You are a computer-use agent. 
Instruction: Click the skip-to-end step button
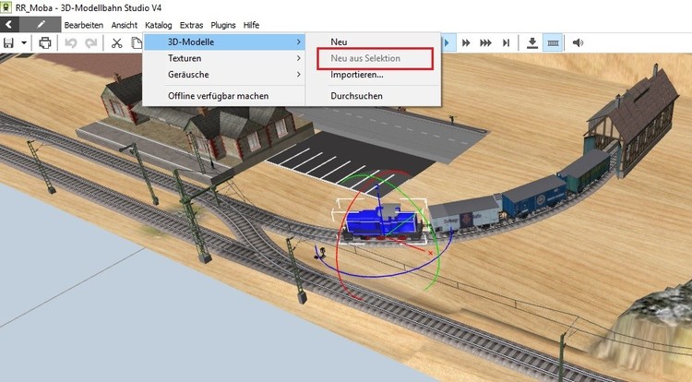pos(506,42)
